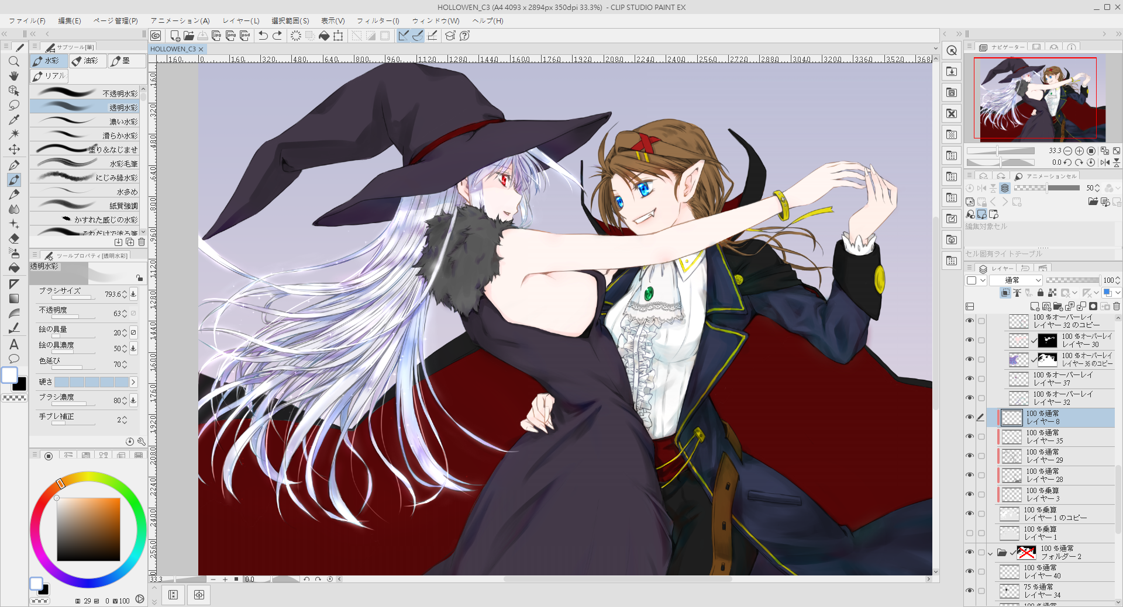1123x607 pixels.
Task: Hide layer レイヤー 29 visibility eye
Action: [970, 456]
